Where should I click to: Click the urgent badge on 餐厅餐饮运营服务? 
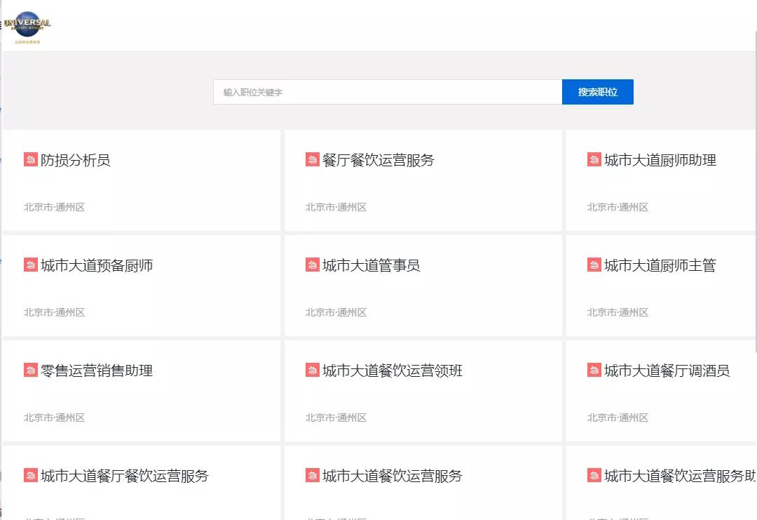[312, 159]
